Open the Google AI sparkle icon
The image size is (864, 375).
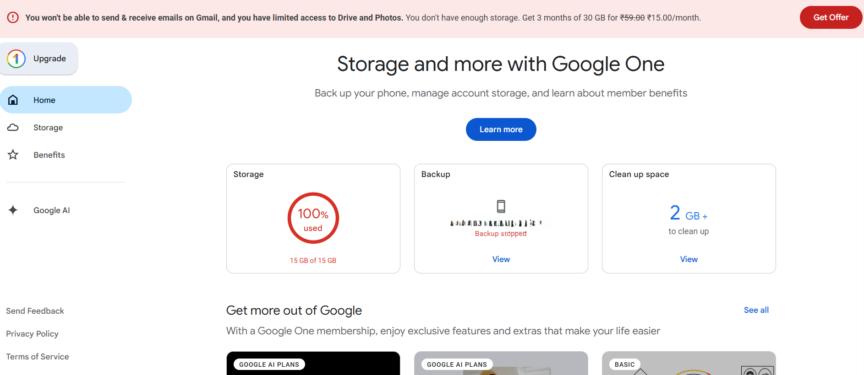pyautogui.click(x=13, y=210)
